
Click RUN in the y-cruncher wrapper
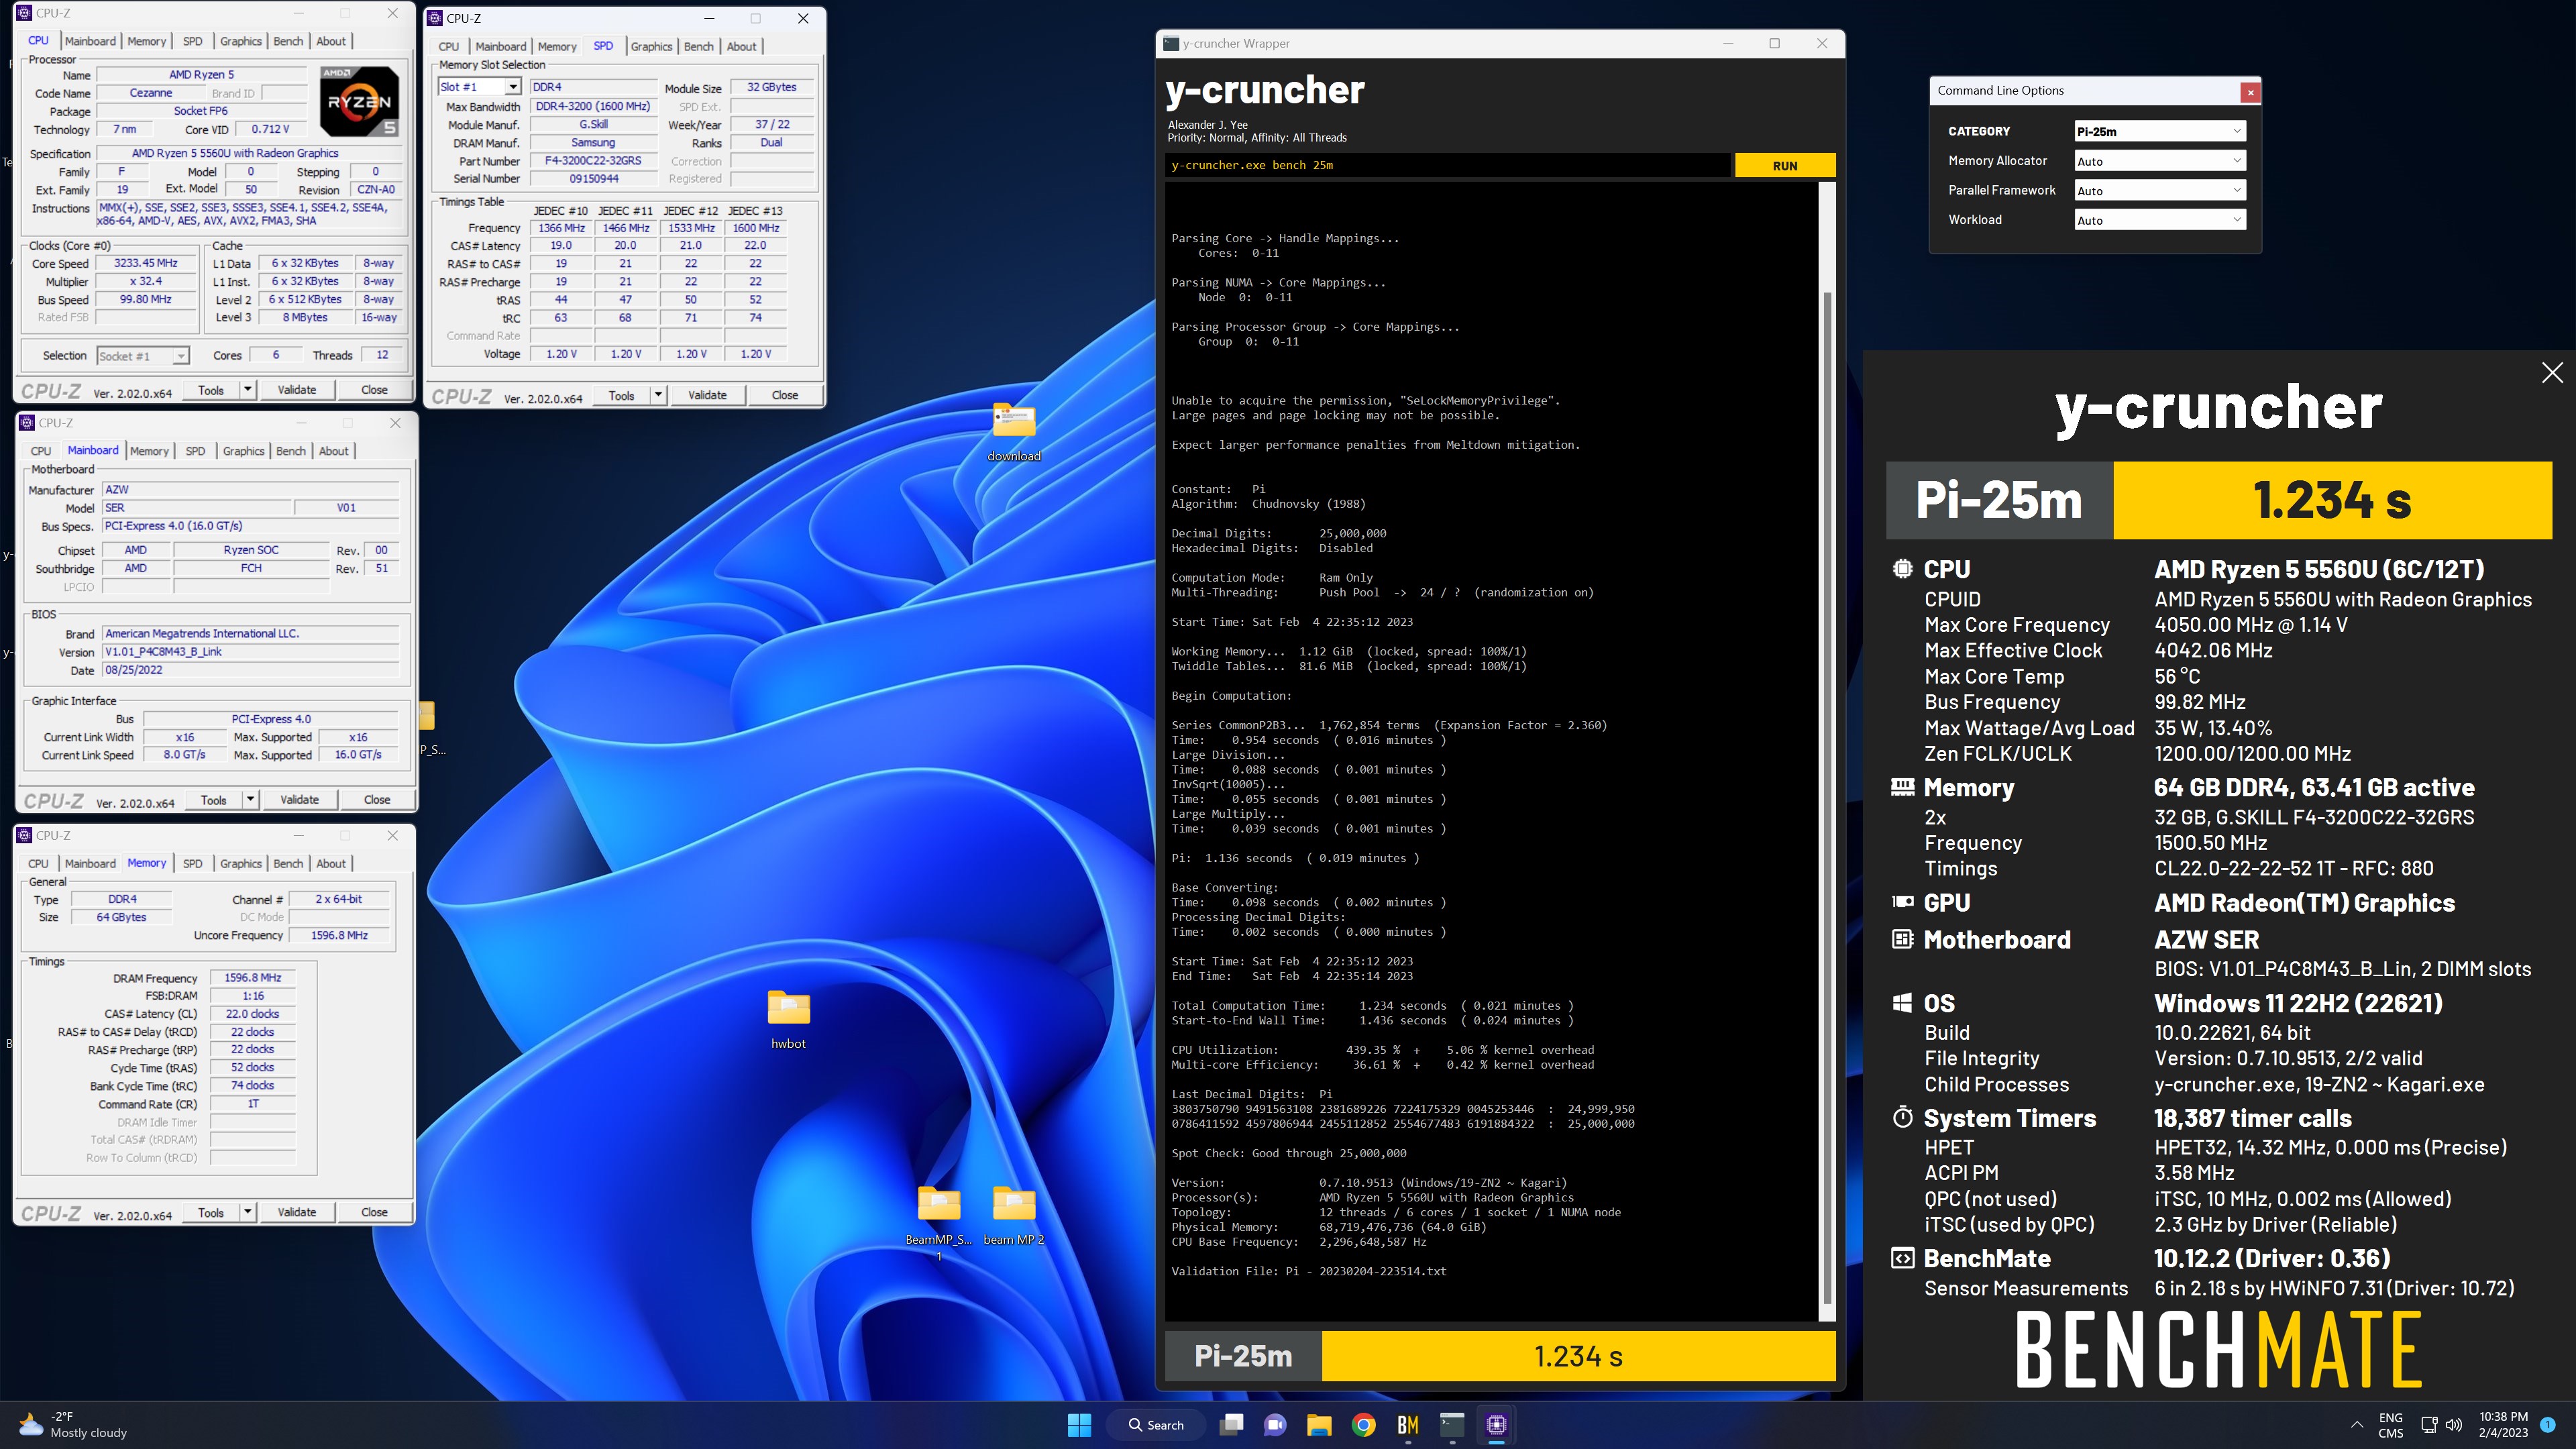coord(1785,165)
